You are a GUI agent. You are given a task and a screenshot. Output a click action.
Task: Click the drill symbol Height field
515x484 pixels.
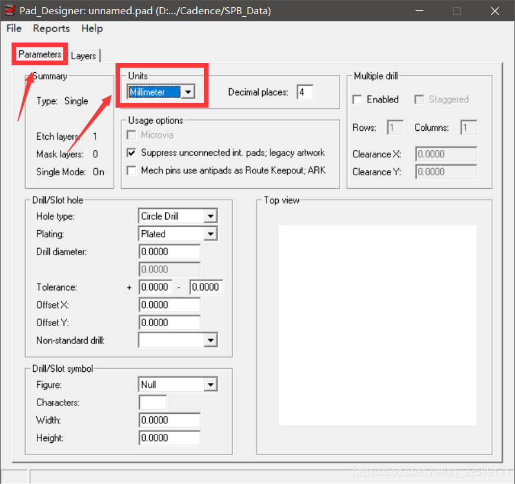coord(170,438)
